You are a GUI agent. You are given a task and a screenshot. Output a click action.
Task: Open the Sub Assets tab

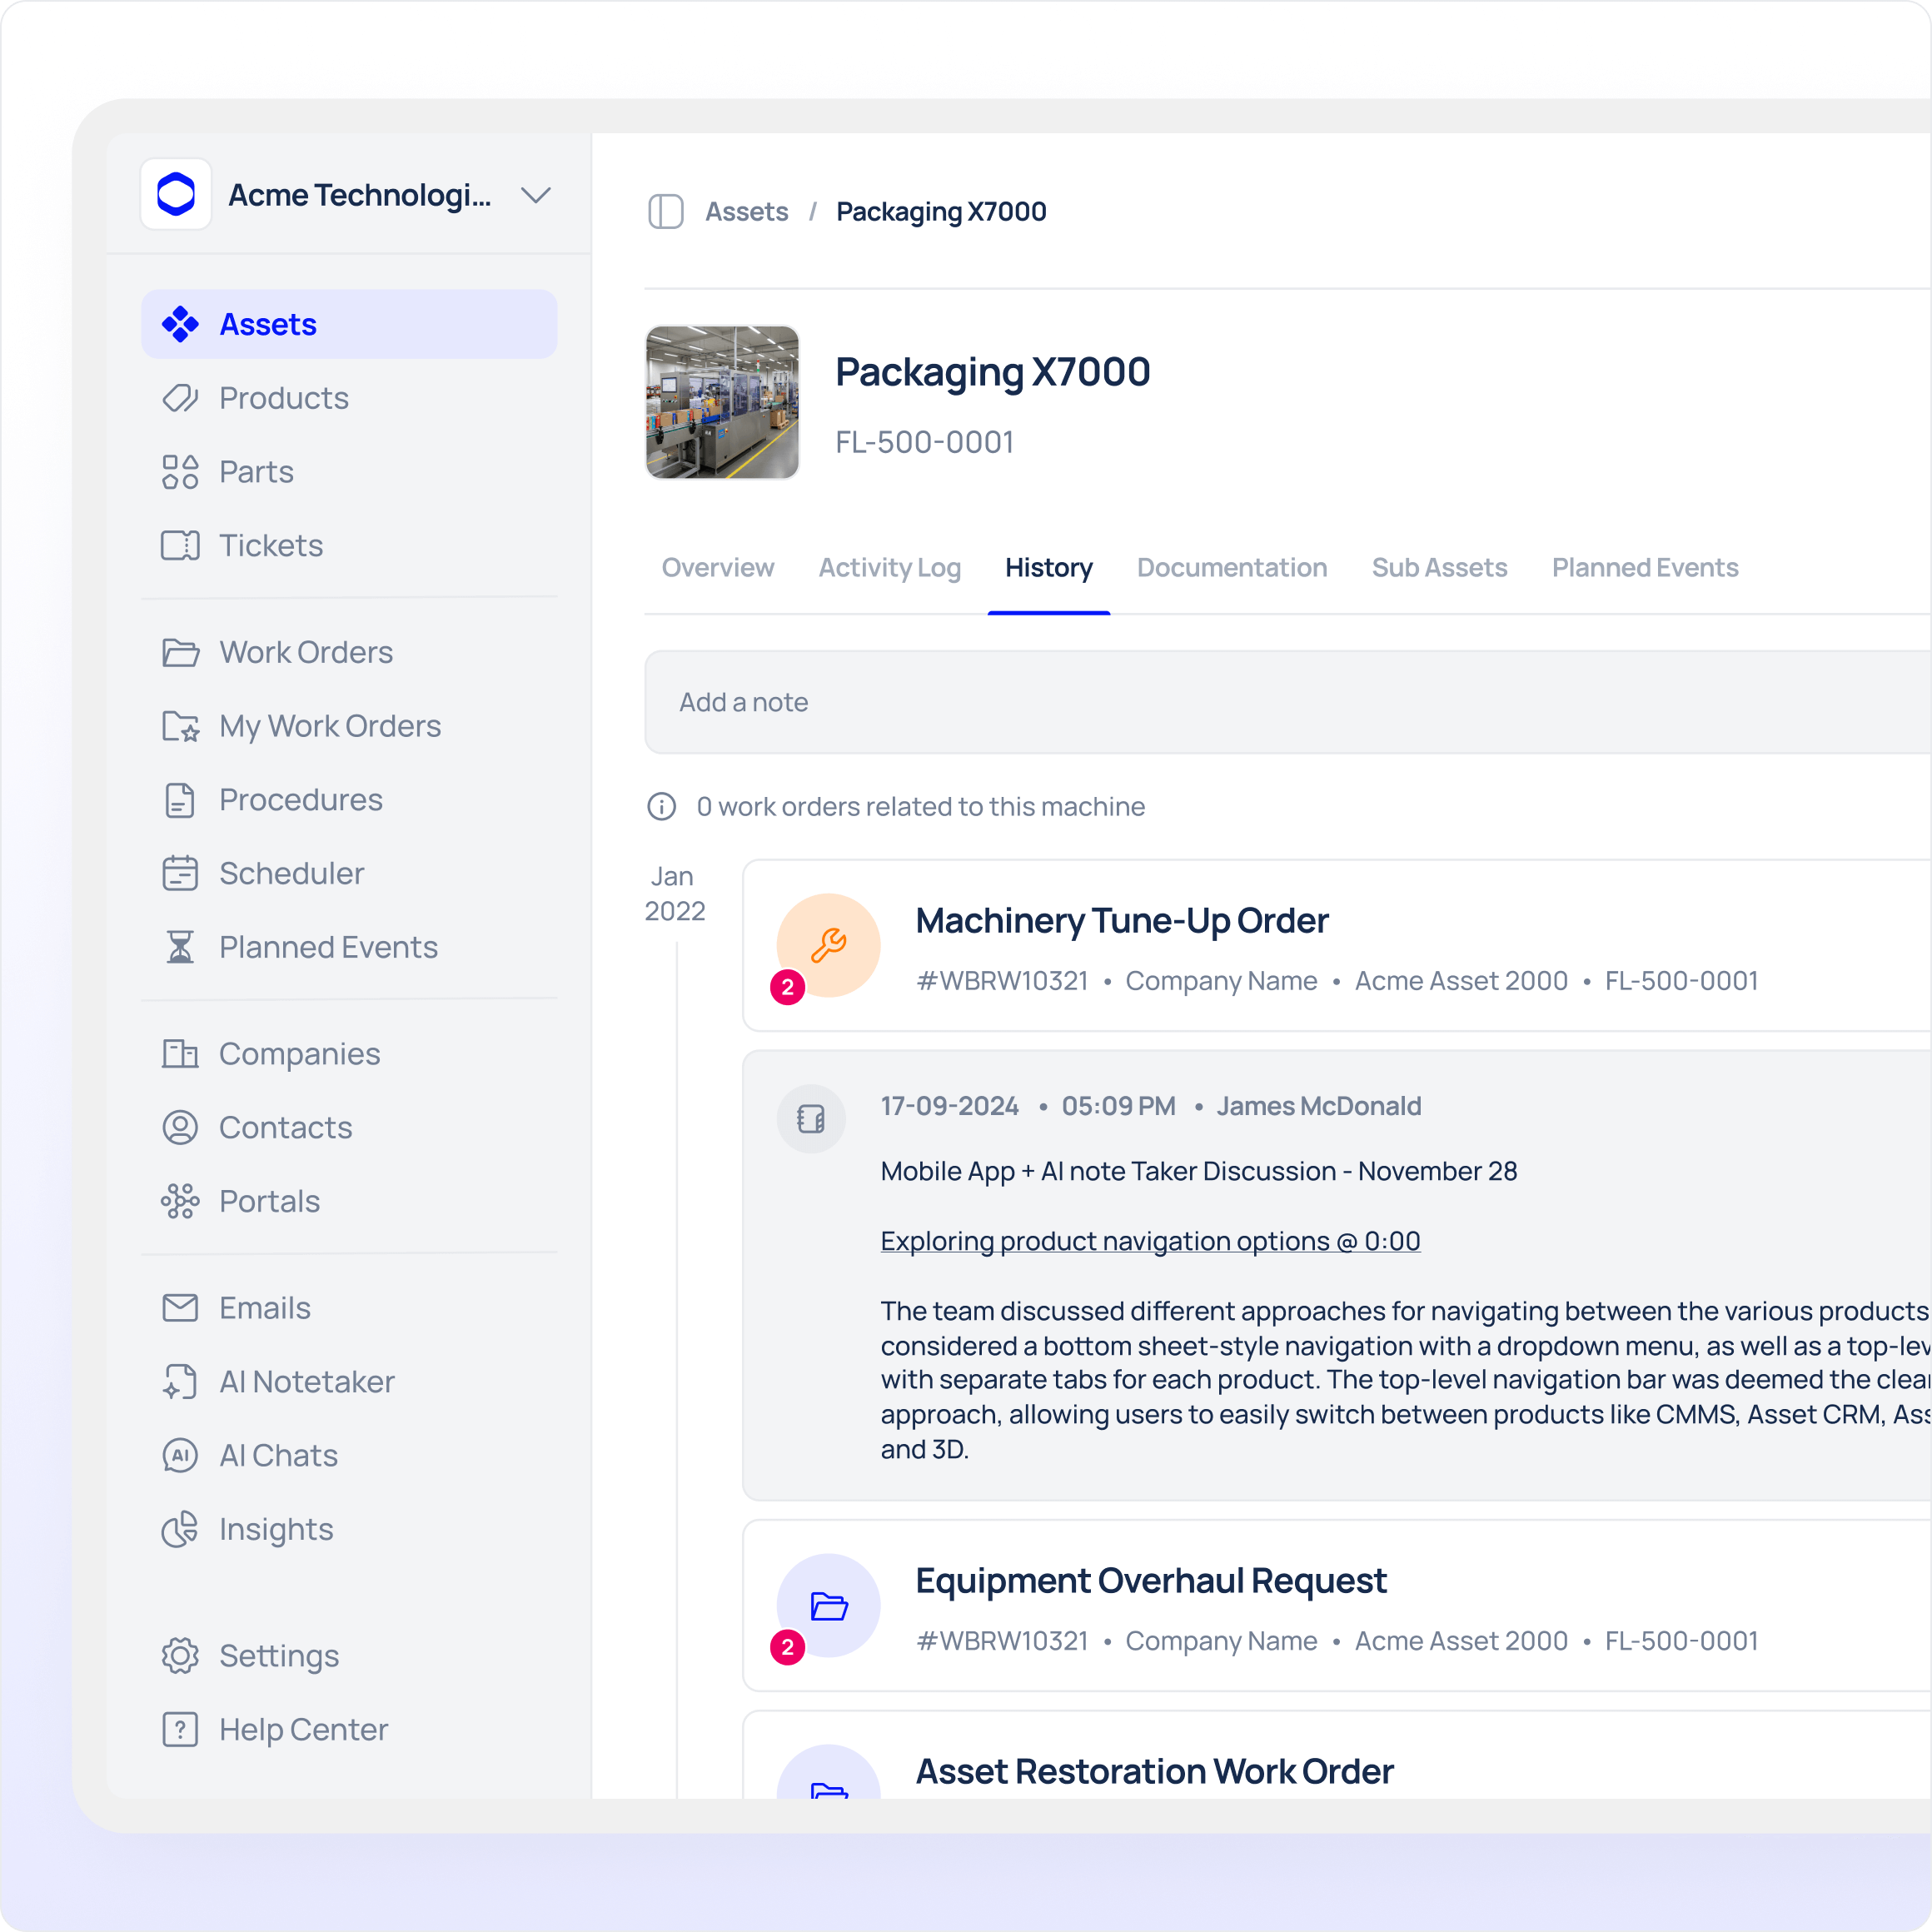1439,568
